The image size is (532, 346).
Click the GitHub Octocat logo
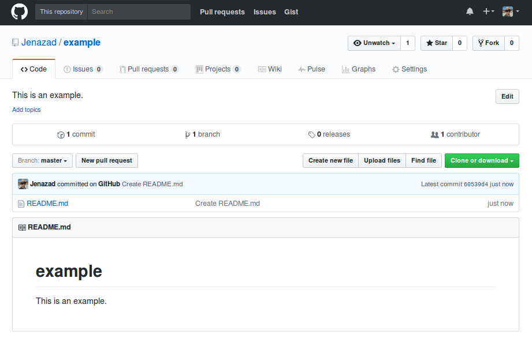[19, 12]
